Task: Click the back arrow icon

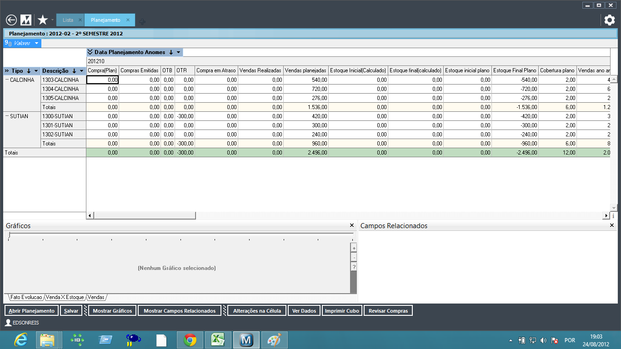Action: (11, 20)
